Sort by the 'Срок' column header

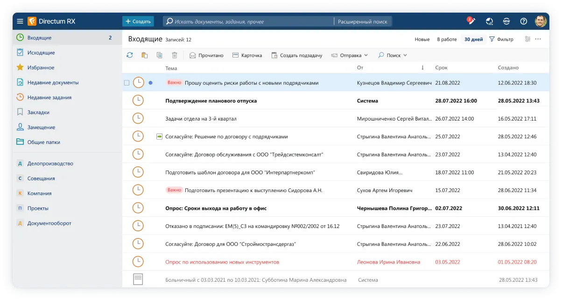[x=441, y=68]
